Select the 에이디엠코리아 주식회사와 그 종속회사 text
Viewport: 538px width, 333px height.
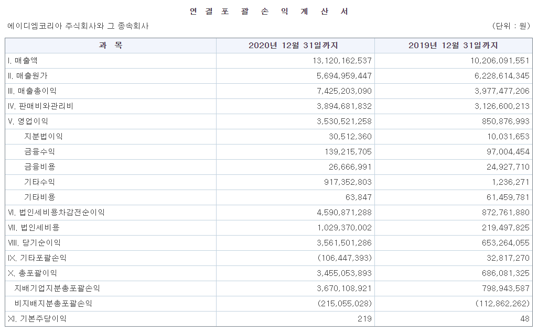[78, 26]
